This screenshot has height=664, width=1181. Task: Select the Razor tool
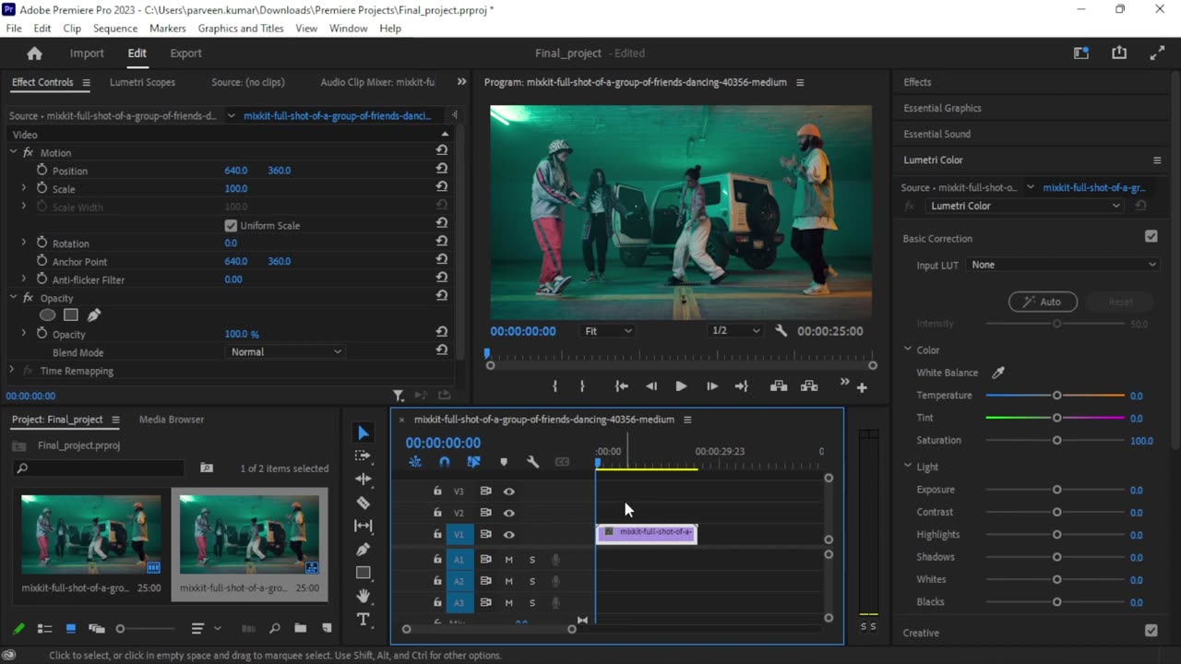click(364, 503)
